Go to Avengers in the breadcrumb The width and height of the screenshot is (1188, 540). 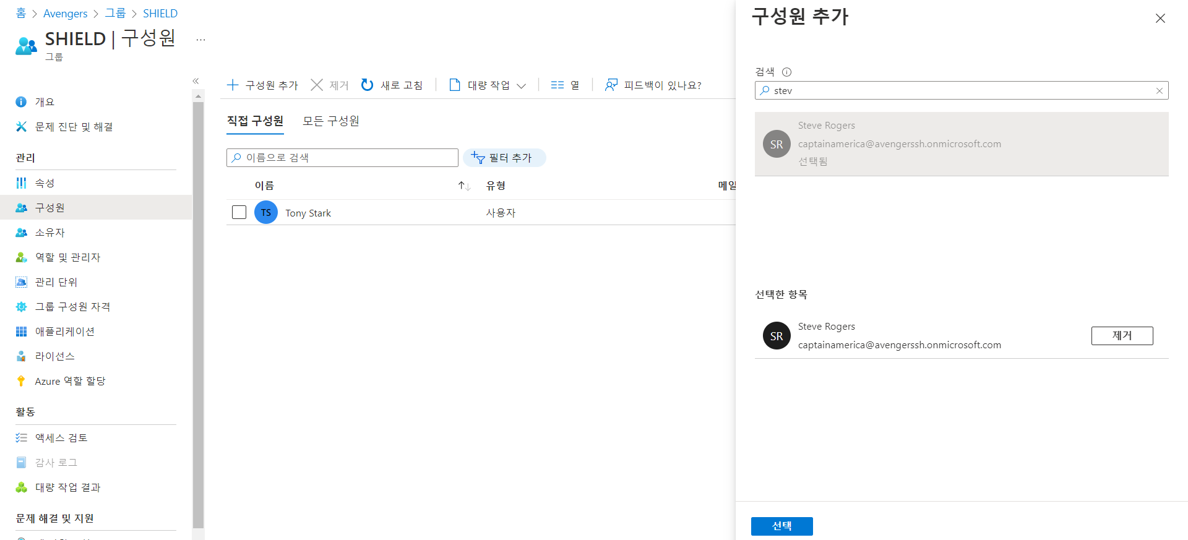click(65, 13)
